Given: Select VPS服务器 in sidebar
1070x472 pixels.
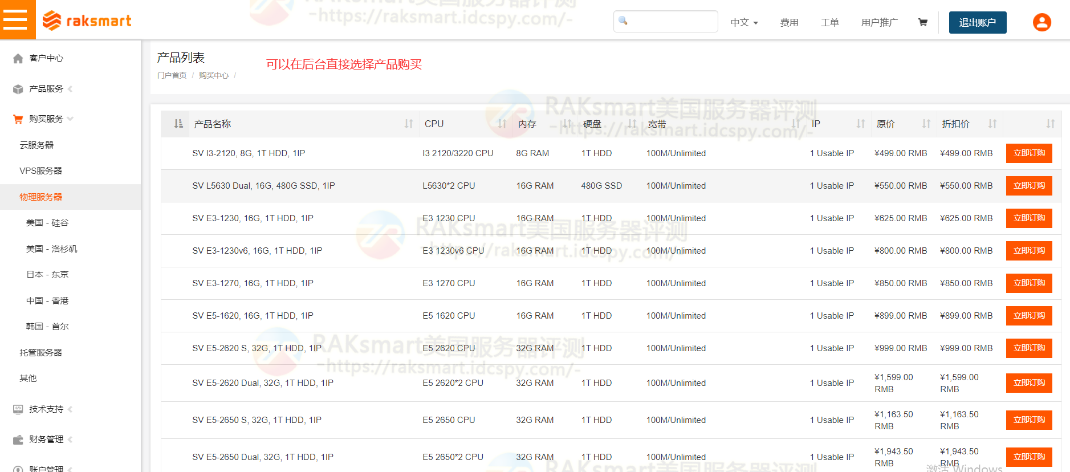Looking at the screenshot, I should [x=40, y=171].
